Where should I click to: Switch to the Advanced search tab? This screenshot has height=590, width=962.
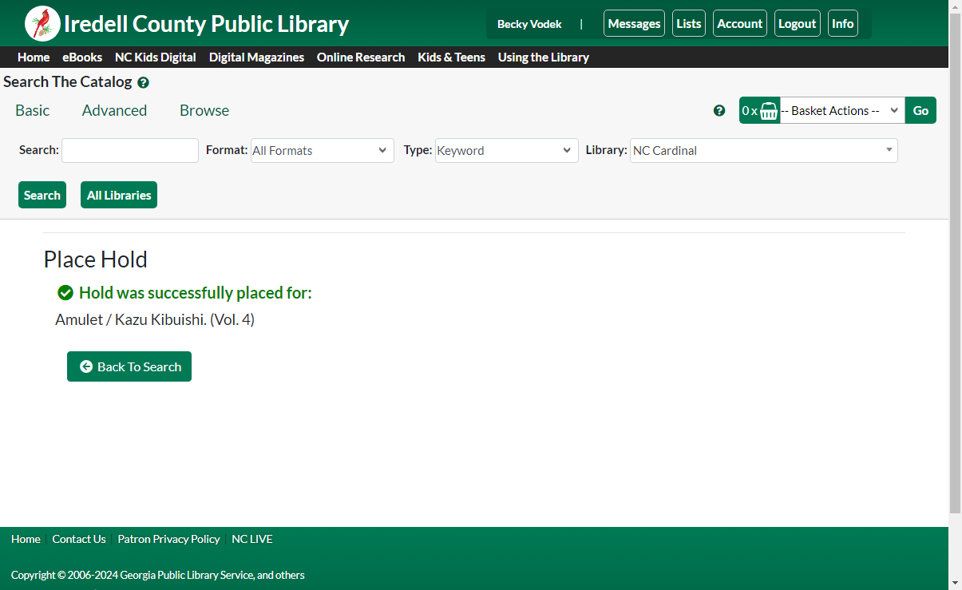pyautogui.click(x=114, y=110)
